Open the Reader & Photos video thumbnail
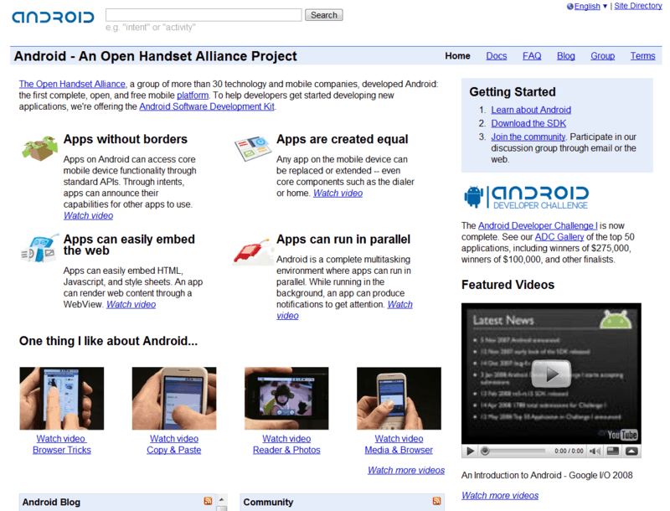 pyautogui.click(x=286, y=398)
